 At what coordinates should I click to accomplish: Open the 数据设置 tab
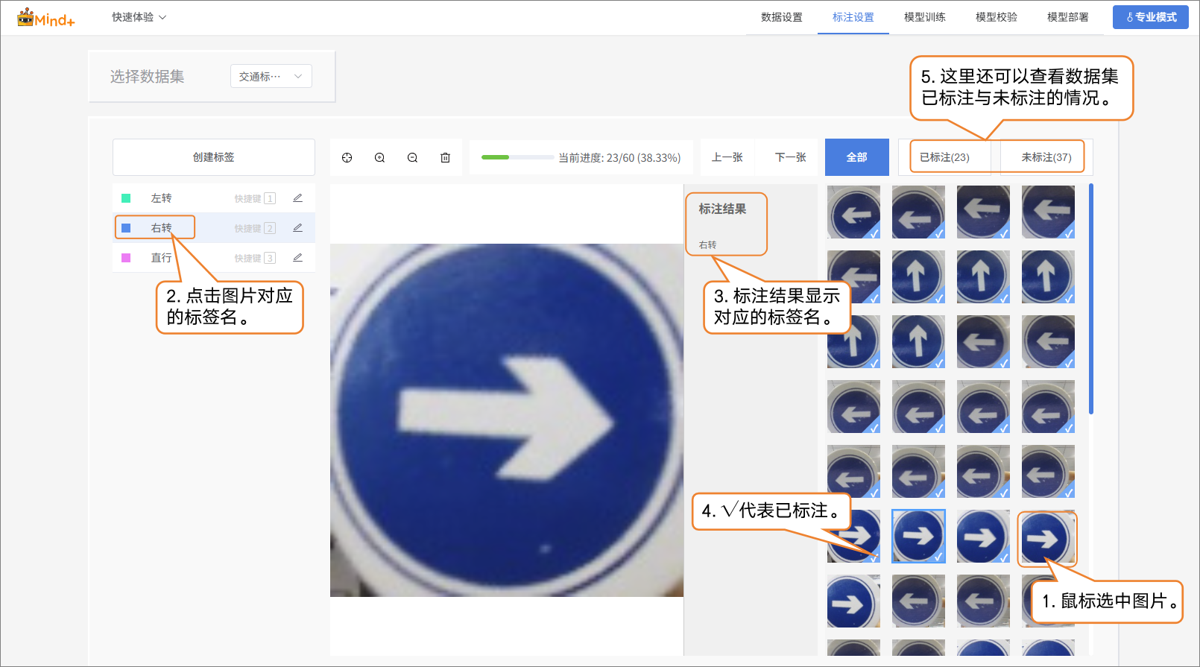pyautogui.click(x=781, y=17)
